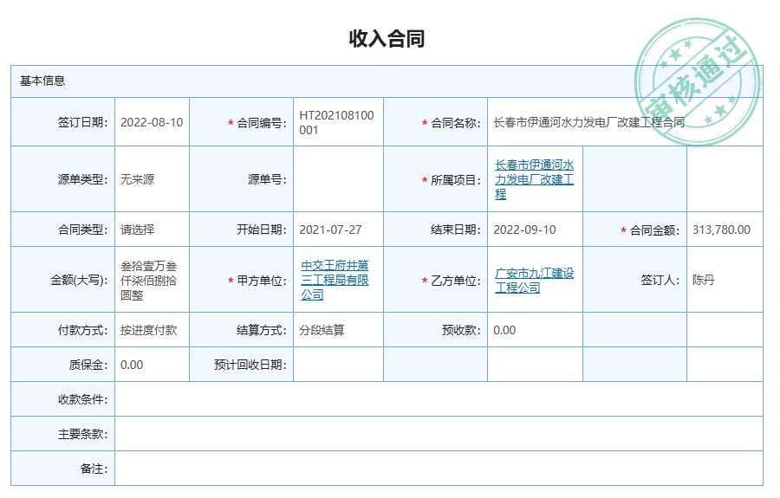Click the settlement method 分段结算
The height and width of the screenshot is (498, 780).
(322, 330)
